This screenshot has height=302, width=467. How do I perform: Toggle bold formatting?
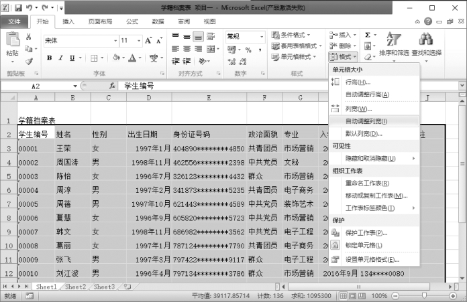click(50, 58)
